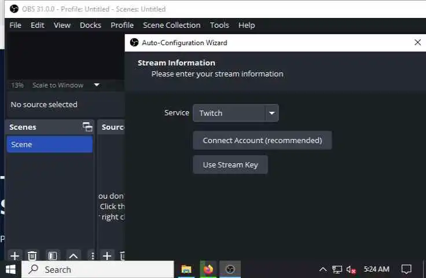
Task: Open the notification center icon
Action: pos(406,269)
